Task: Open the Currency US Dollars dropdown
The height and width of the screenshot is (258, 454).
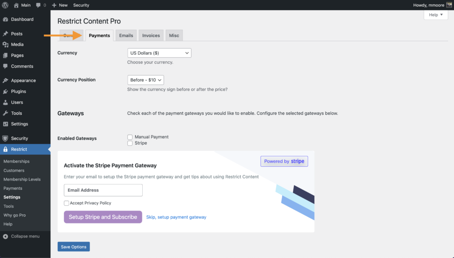Action: (159, 53)
